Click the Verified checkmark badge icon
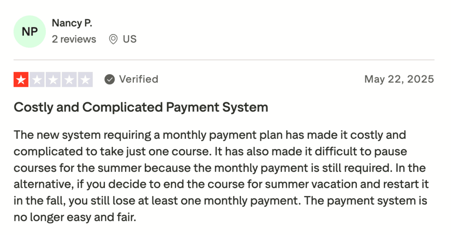Screen dimensions: 451x235 click(110, 79)
